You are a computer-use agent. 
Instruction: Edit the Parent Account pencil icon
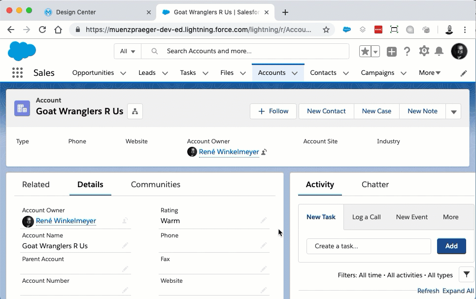coord(125,268)
